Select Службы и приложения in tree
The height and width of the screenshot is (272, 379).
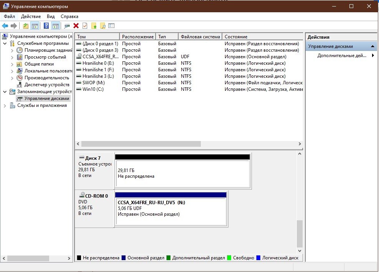(42, 105)
